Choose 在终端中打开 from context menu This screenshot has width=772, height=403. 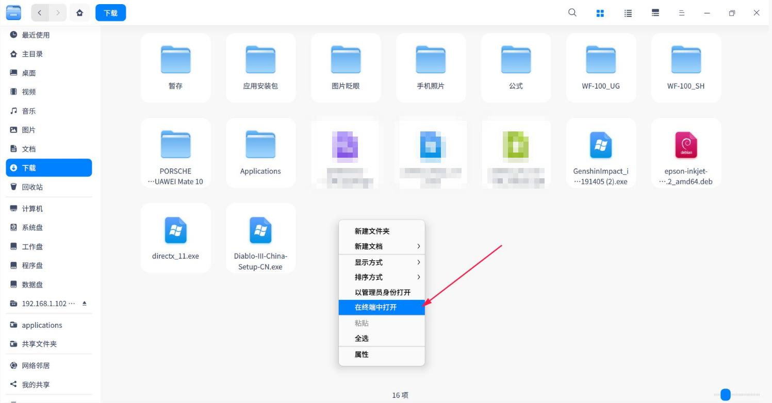[376, 307]
